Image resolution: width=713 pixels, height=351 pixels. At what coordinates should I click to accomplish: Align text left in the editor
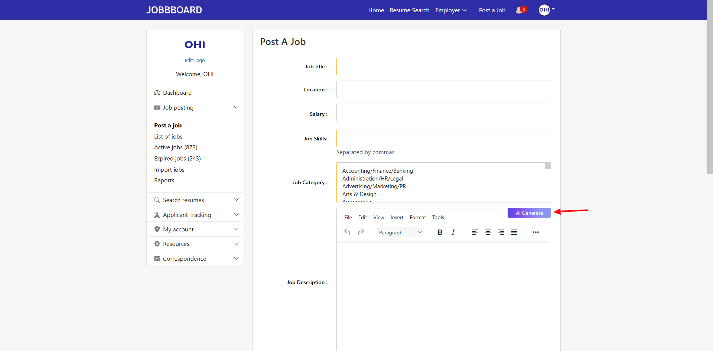tap(475, 232)
